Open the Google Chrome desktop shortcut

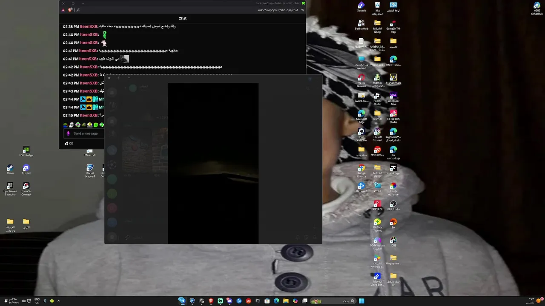[x=361, y=171]
